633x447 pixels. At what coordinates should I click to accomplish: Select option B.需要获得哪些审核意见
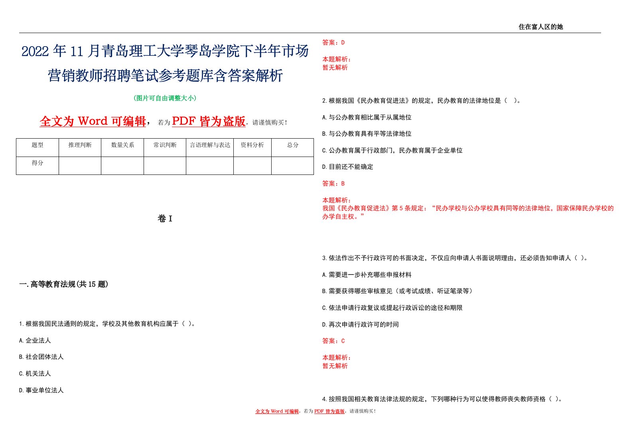click(x=398, y=291)
